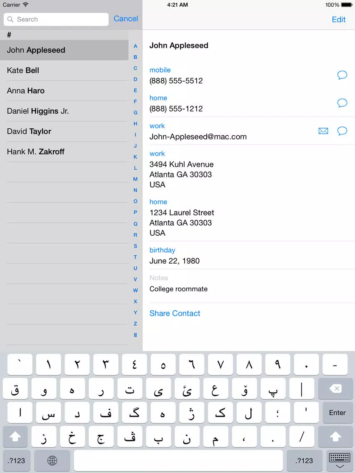Tap birthday June 22, 1980
The image size is (355, 473).
(x=175, y=261)
